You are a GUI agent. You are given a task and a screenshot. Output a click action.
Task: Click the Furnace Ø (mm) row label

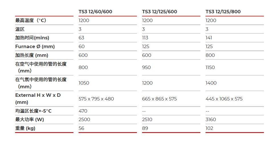35,46
